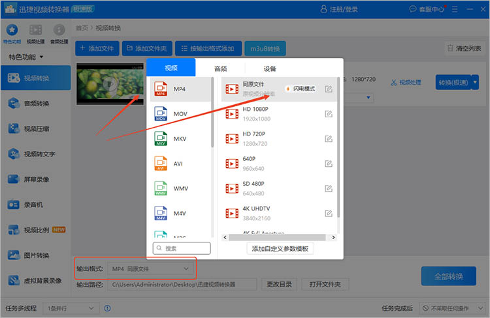
Task: Open the 输出格式 dropdown
Action: pos(151,268)
